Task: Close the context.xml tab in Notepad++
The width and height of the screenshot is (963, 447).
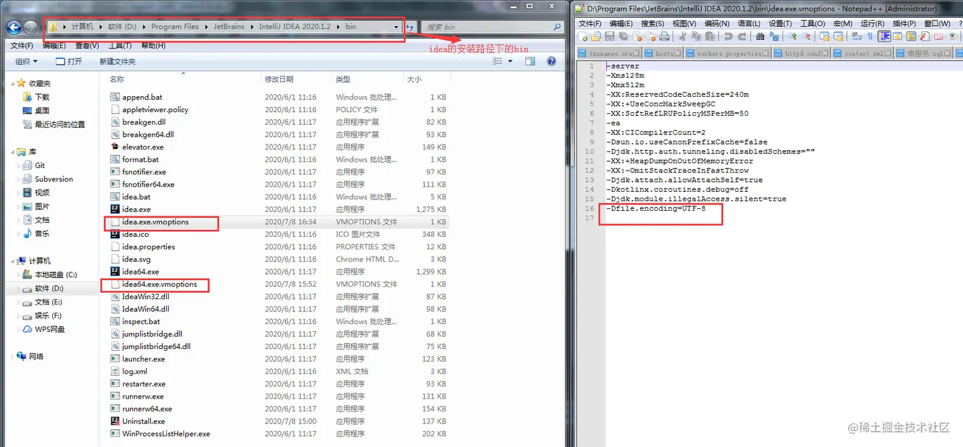Action: [889, 53]
